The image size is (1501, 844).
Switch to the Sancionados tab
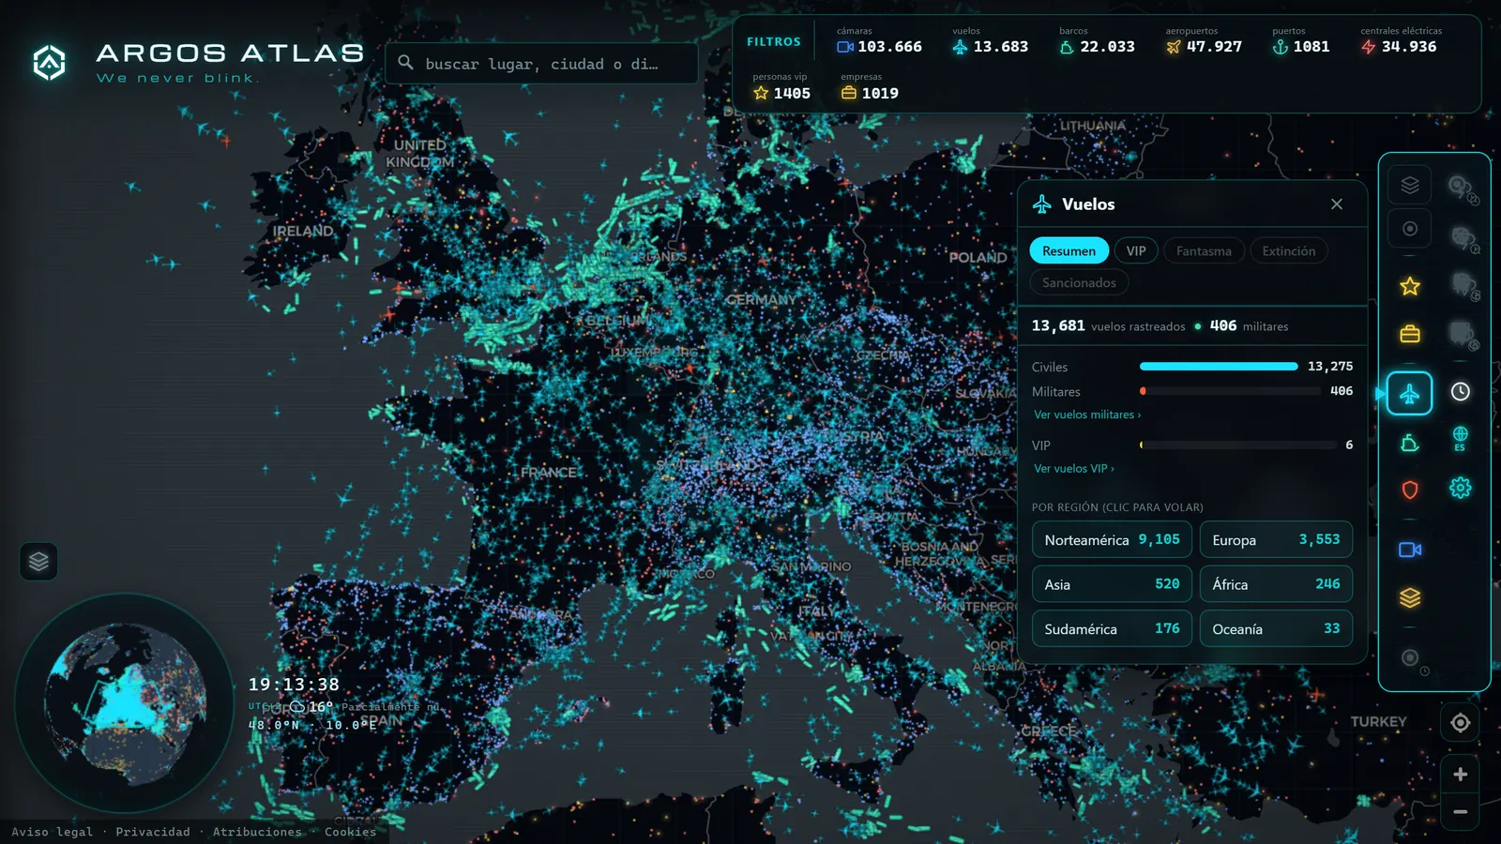point(1079,282)
